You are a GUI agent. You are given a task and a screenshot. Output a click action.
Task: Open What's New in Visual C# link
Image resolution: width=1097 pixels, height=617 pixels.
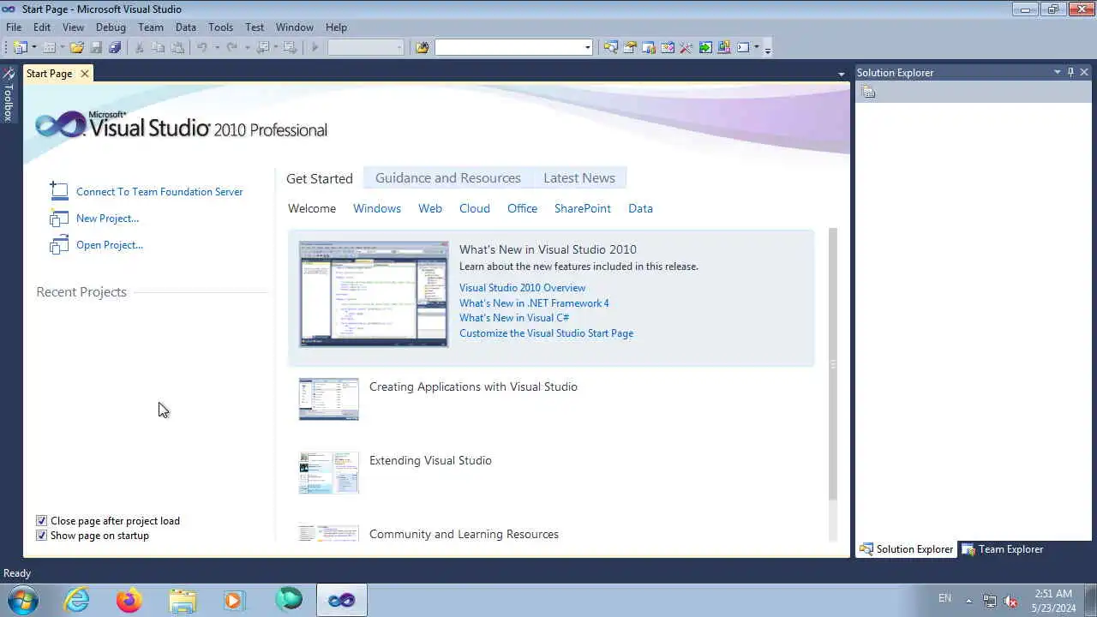pos(514,318)
